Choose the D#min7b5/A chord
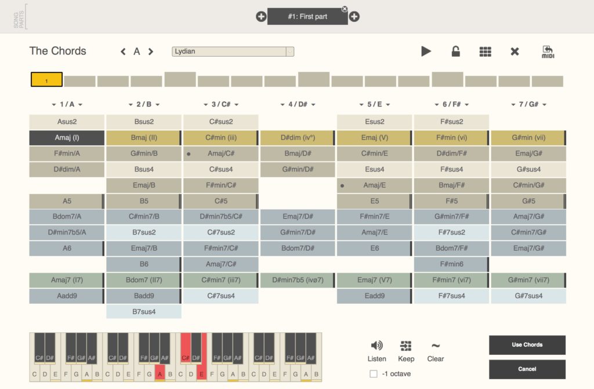Viewport: 594px width, 389px height. (67, 233)
